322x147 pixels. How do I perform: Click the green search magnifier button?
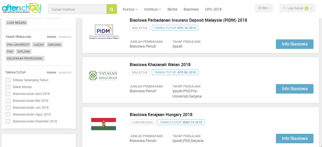pos(112,9)
